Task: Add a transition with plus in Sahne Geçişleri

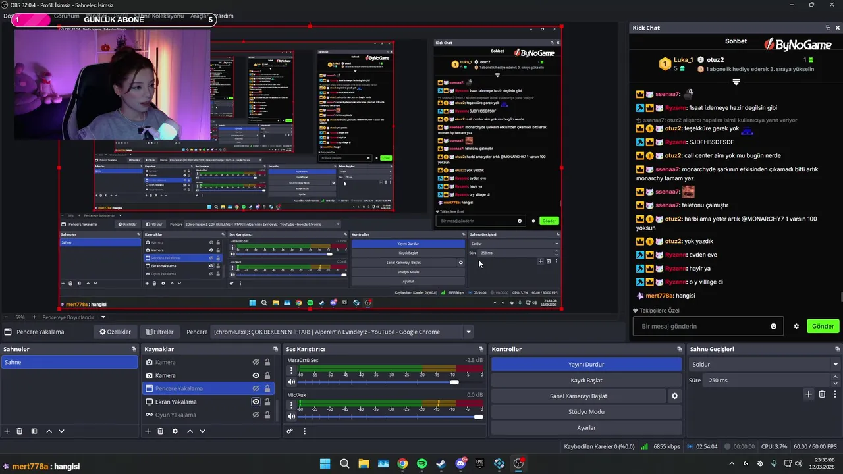Action: click(x=809, y=394)
